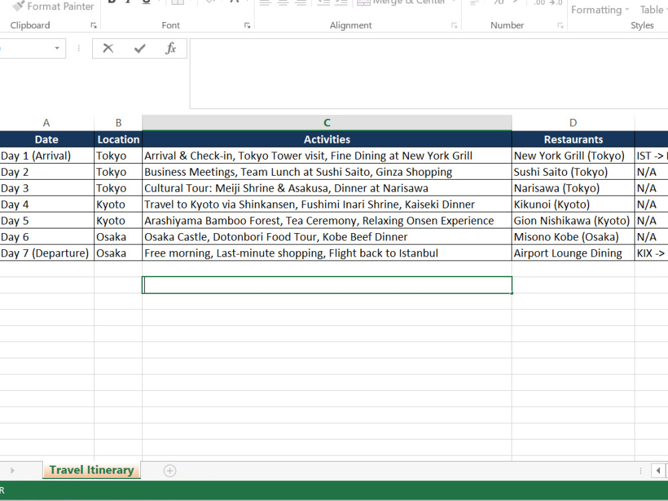
Task: Select the New York Grill (Tokyo) cell
Action: 573,156
